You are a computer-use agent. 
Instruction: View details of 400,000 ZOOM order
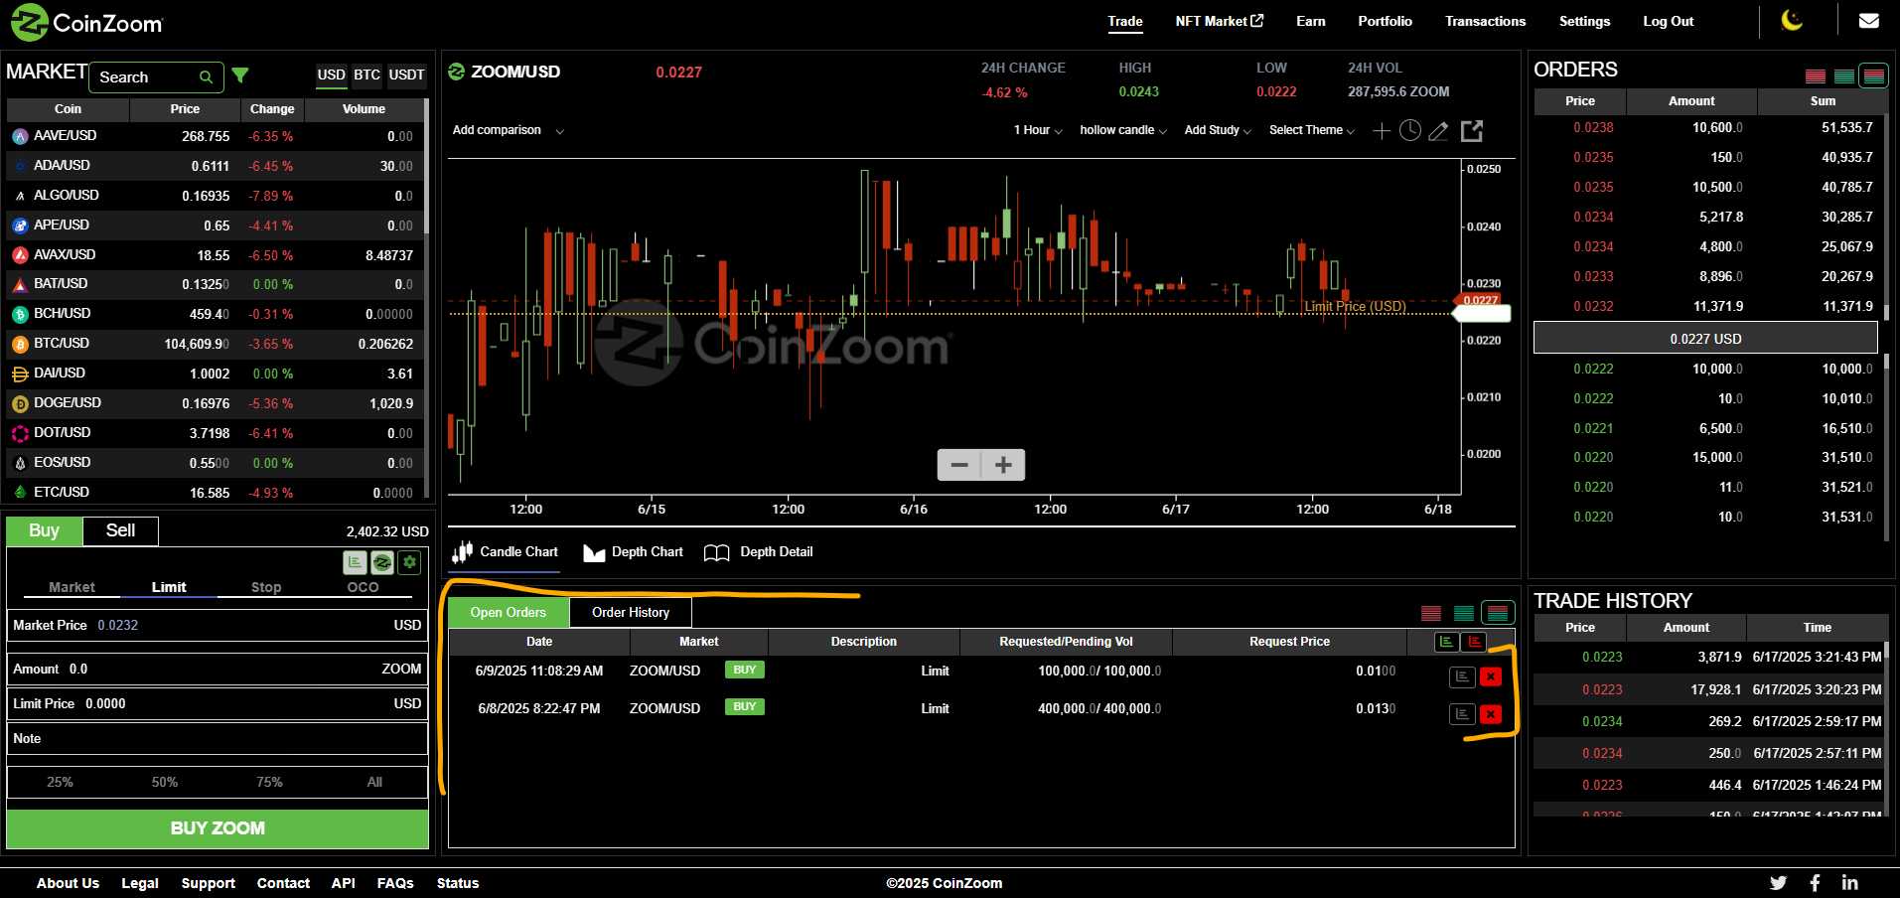(1462, 714)
